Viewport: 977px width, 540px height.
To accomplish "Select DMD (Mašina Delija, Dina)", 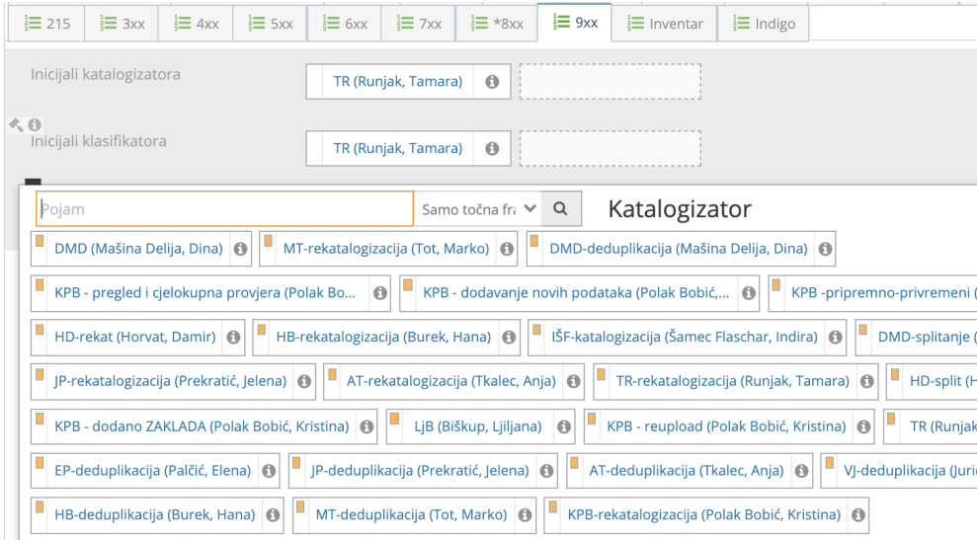I will pyautogui.click(x=138, y=249).
